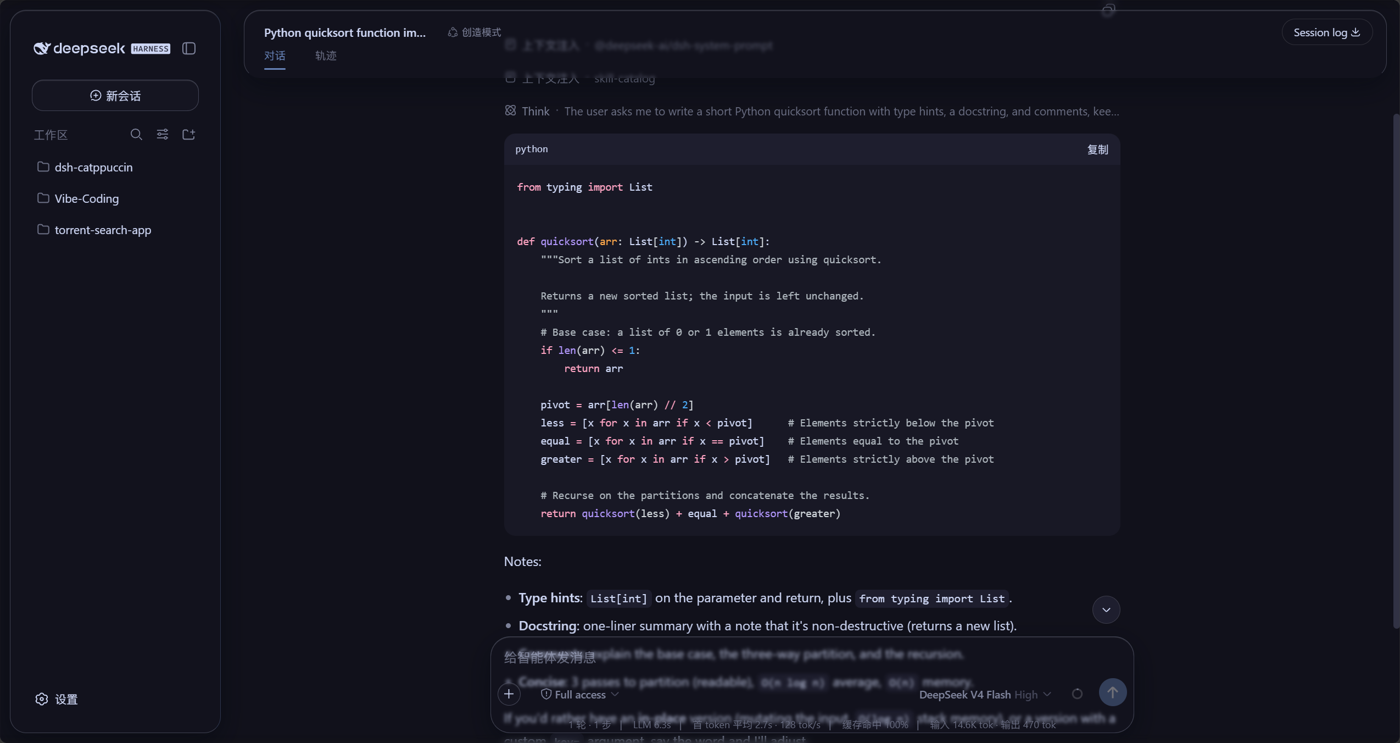Screen dimensions: 1400x743
Task: Open 设置 settings
Action: coord(57,699)
